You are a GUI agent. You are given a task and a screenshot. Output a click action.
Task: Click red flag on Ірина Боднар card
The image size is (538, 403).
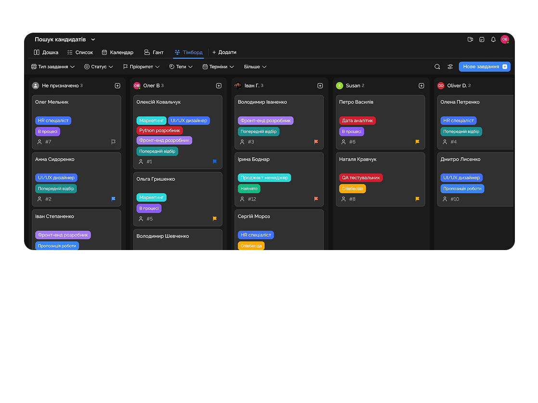316,199
